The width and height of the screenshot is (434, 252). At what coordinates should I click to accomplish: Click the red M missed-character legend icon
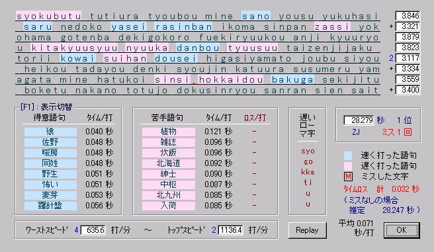click(348, 177)
